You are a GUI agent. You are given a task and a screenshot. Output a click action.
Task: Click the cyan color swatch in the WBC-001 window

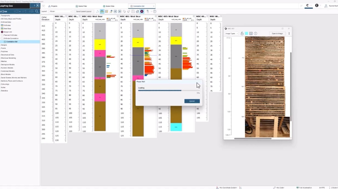click(x=246, y=34)
